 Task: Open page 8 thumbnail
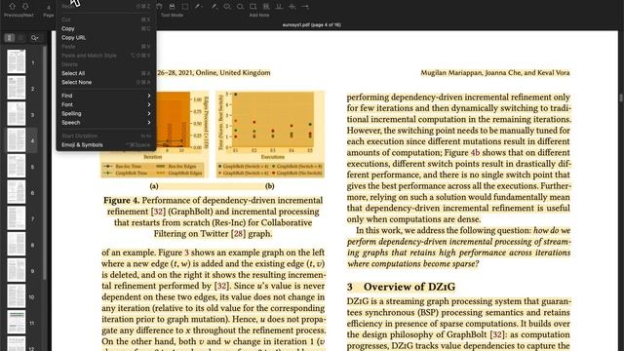pyautogui.click(x=17, y=244)
